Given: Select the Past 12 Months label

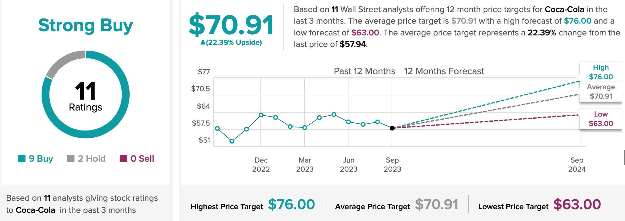Looking at the screenshot, I should pyautogui.click(x=364, y=71).
